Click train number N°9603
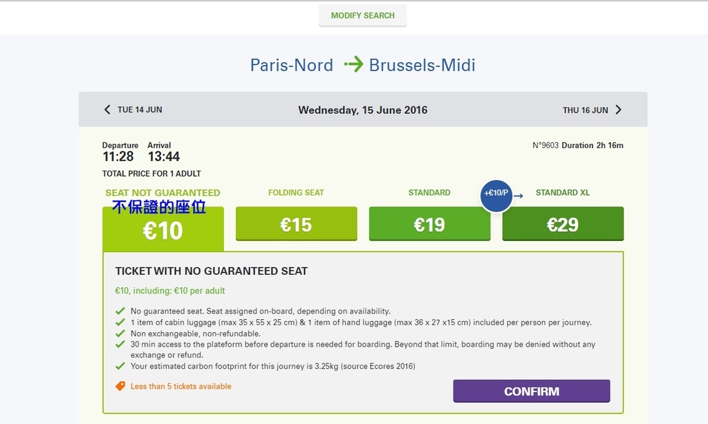 (546, 145)
